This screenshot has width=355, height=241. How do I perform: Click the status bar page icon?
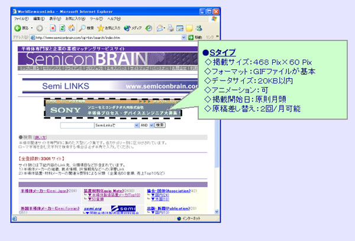coord(14,218)
